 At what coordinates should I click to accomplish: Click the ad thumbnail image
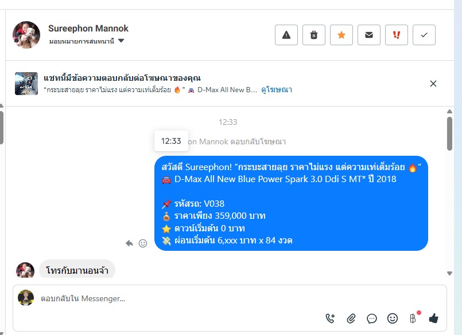[26, 84]
